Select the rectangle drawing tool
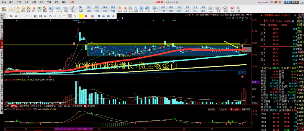 (31, 16)
